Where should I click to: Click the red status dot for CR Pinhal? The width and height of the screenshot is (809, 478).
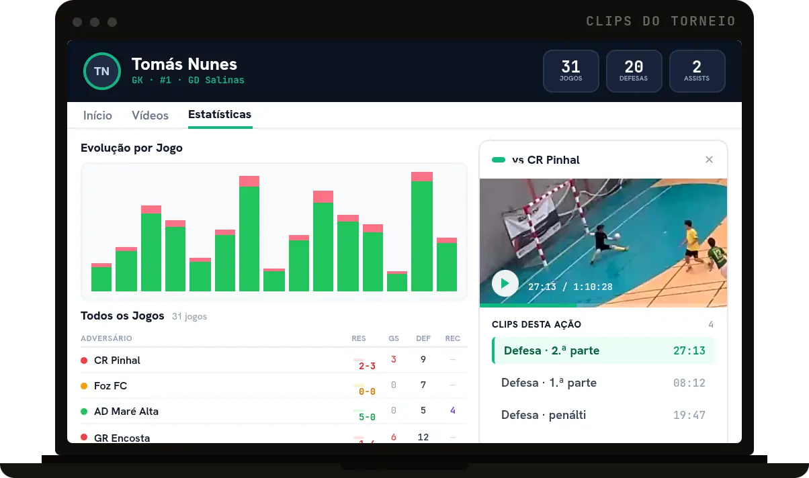(84, 361)
